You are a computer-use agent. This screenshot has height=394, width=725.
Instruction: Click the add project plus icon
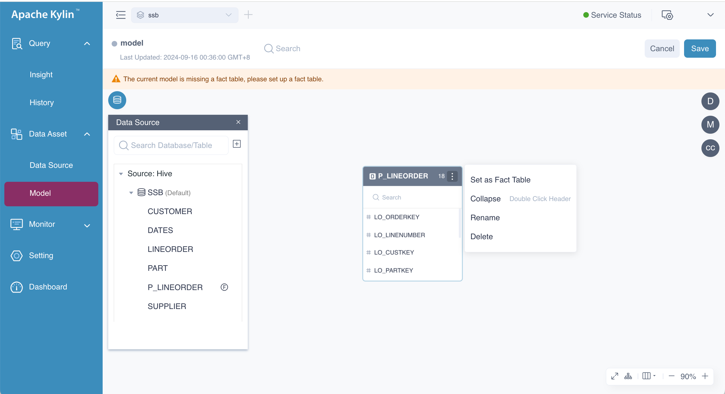(x=248, y=15)
